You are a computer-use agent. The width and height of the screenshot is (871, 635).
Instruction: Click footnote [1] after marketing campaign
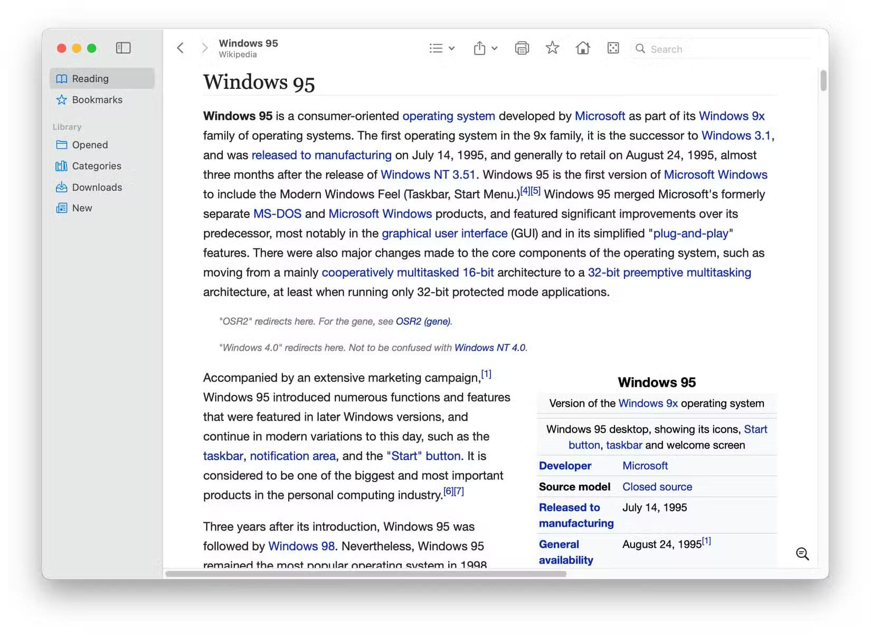click(486, 374)
